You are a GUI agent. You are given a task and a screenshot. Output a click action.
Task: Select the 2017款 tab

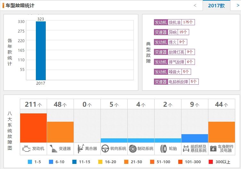pyautogui.click(x=216, y=6)
